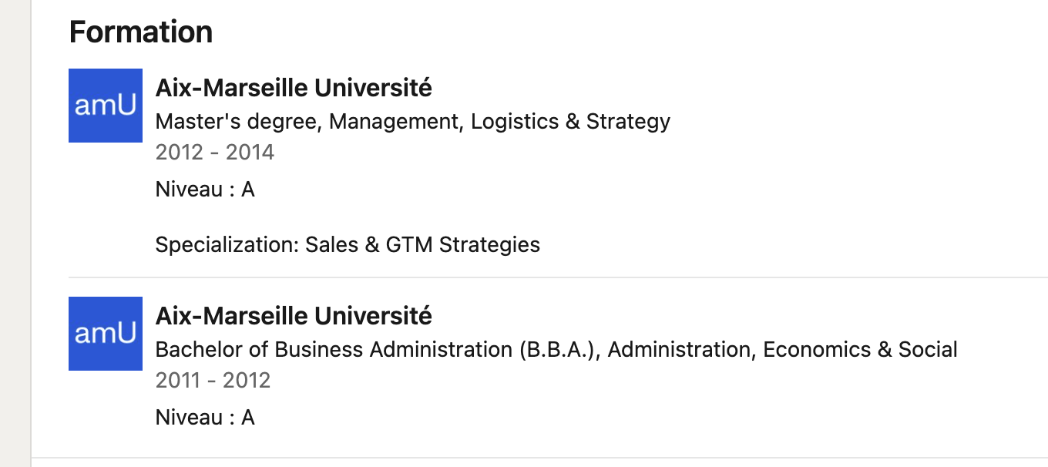Click the words Logistics & Strategy
Viewport: 1048px width, 467px height.
(x=570, y=122)
